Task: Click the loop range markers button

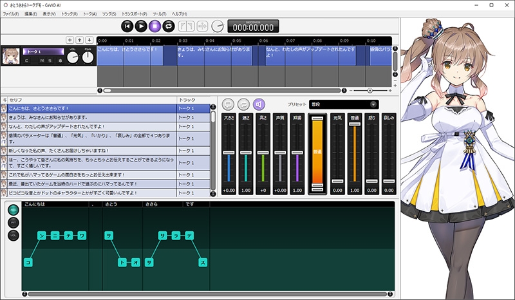Action: point(186,26)
